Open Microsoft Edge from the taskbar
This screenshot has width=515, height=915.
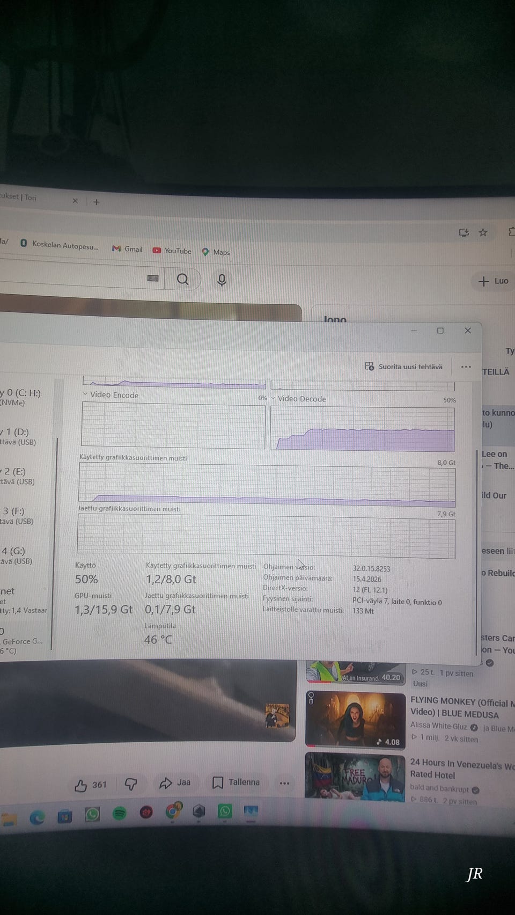37,817
